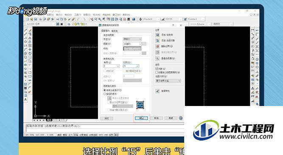Toggle the Associative checkbox
Screen dimensions: 283x155
[x=157, y=68]
